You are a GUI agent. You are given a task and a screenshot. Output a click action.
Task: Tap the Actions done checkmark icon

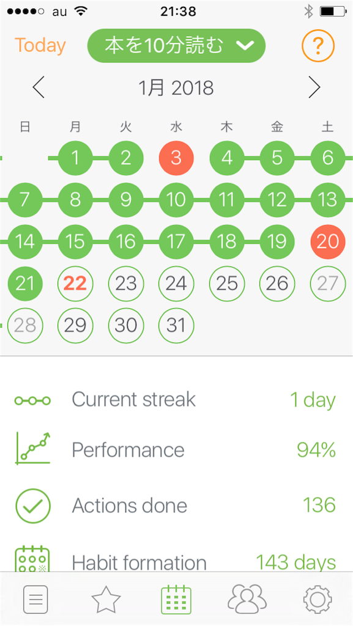[33, 506]
